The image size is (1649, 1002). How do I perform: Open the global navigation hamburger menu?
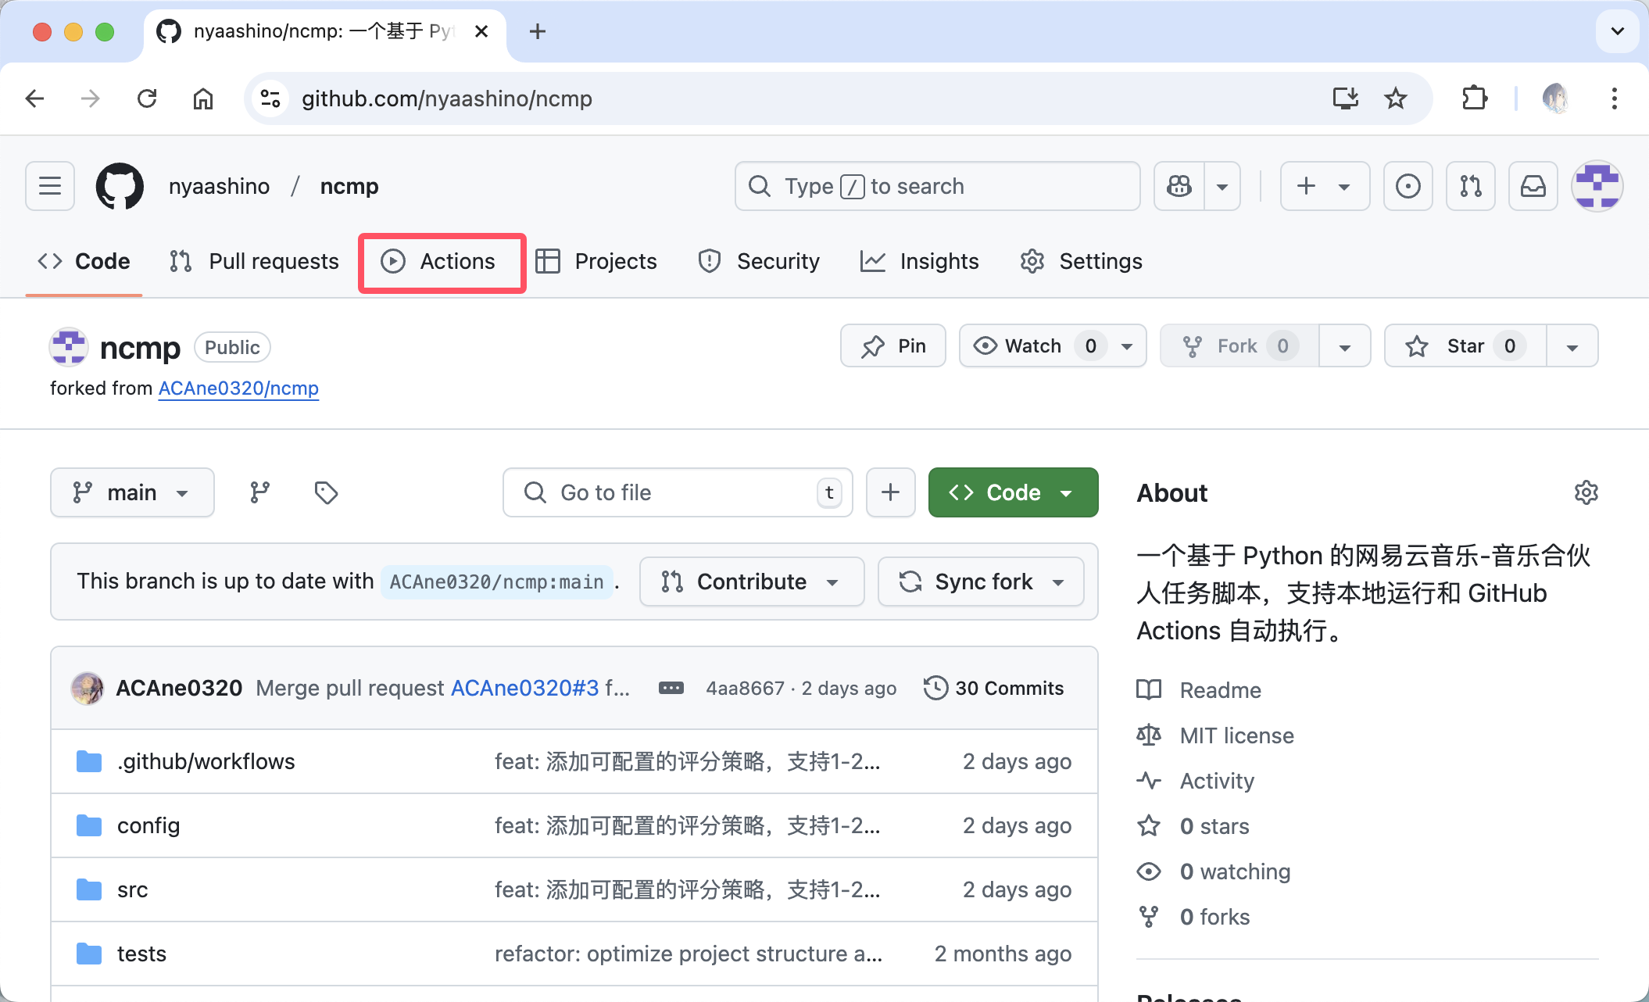tap(50, 186)
